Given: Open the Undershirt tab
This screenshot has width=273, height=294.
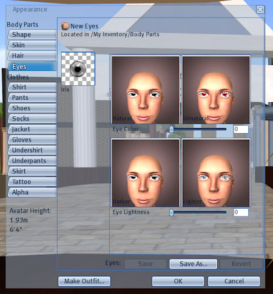Looking at the screenshot, I should 32,150.
